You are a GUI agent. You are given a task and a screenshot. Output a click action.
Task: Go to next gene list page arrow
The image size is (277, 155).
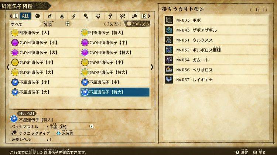pos(152,67)
